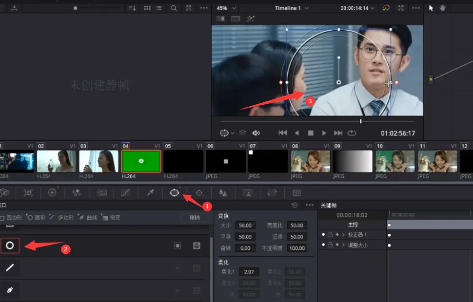Click the 不透明度 value field 100.00

point(297,248)
